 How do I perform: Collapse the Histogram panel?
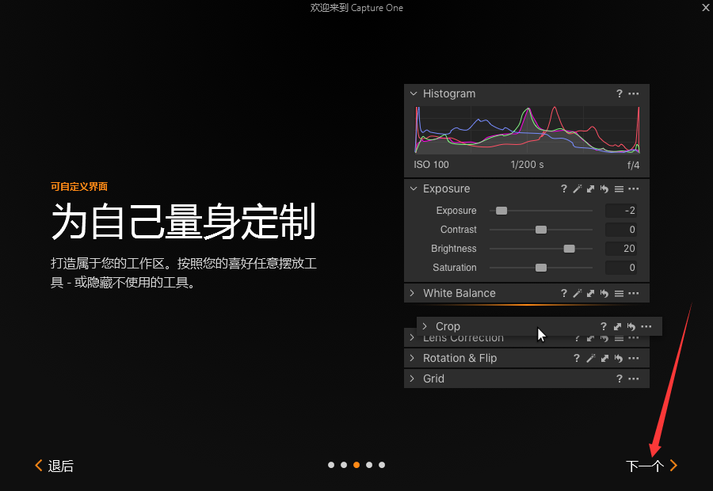[x=414, y=93]
